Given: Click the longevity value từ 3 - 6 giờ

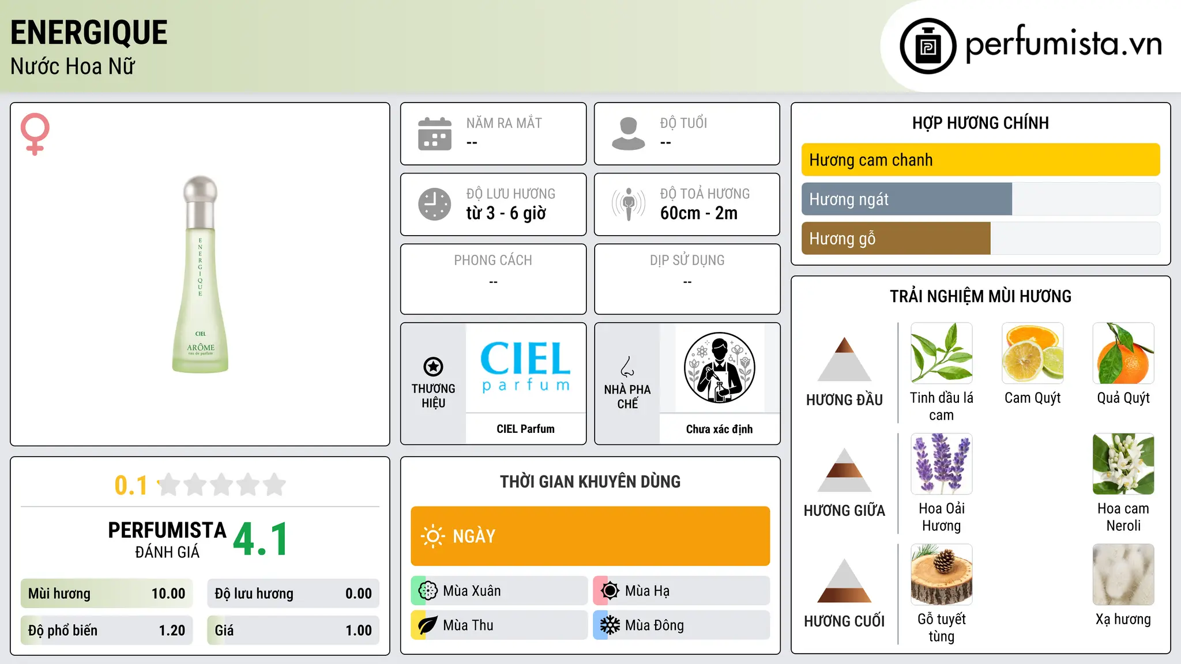Looking at the screenshot, I should click(x=506, y=213).
